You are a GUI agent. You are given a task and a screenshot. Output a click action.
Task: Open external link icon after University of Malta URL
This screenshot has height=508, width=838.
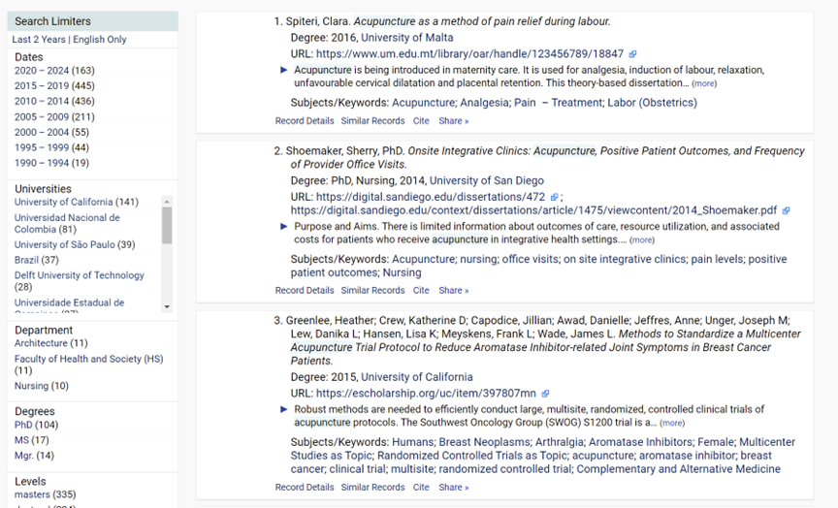coord(632,54)
